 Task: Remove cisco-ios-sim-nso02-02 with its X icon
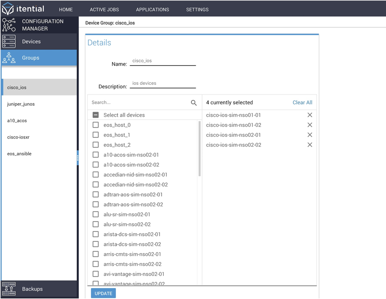pyautogui.click(x=310, y=145)
